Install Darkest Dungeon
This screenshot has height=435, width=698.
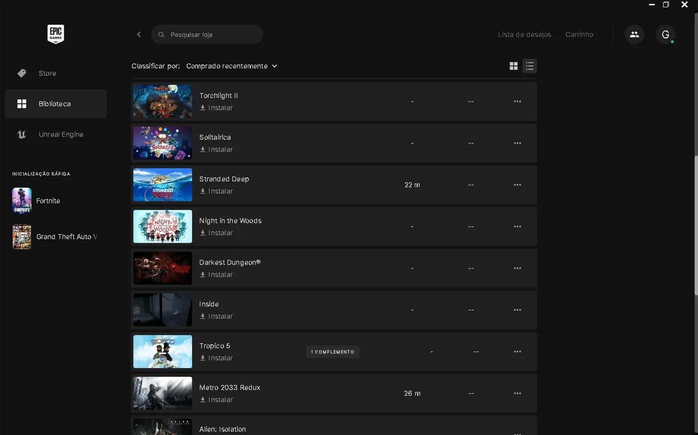[x=216, y=275]
